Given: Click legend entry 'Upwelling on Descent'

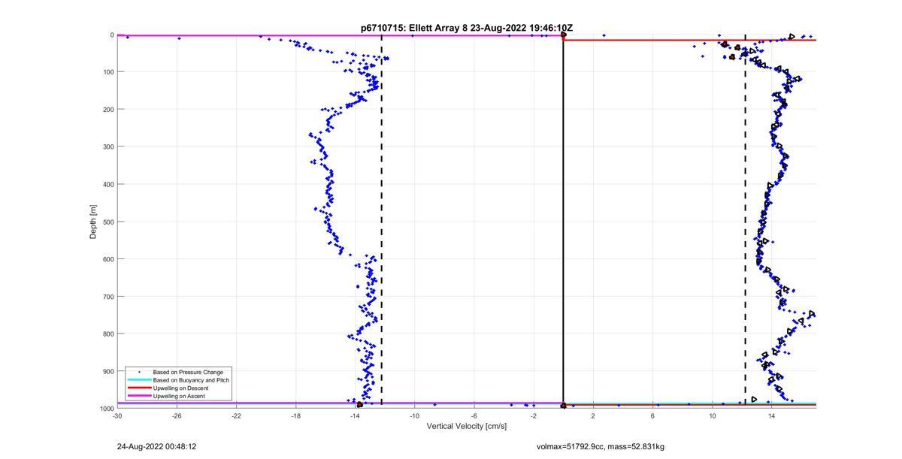Looking at the screenshot, I should tap(181, 388).
